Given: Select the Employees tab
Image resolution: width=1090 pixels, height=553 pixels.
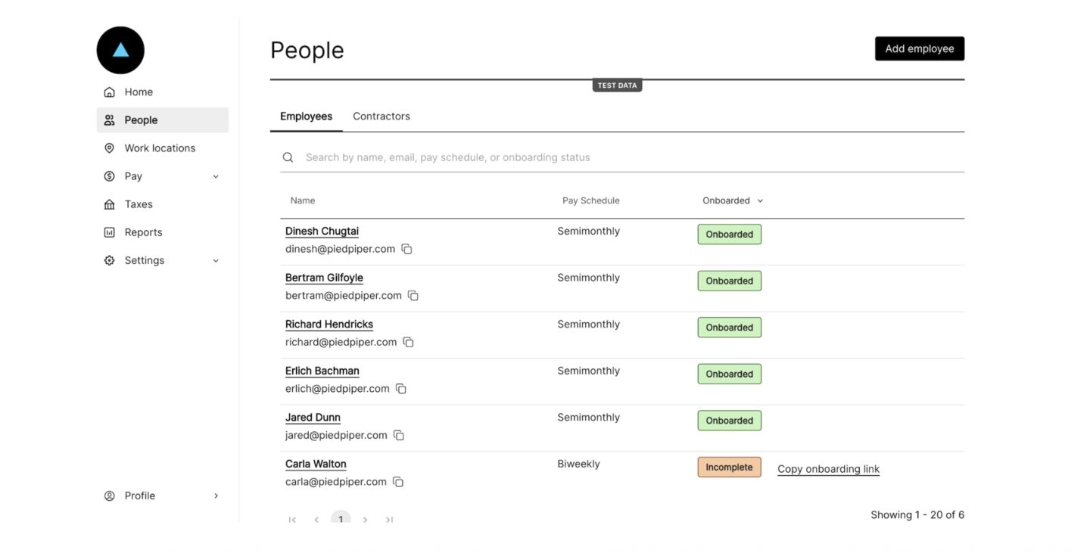Looking at the screenshot, I should coord(306,117).
